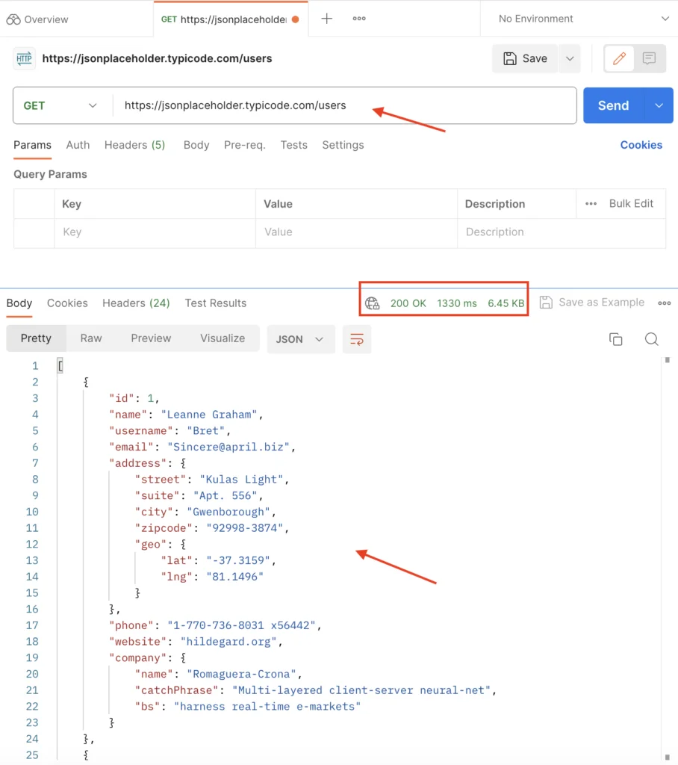
Task: Select the Params tab
Action: tap(32, 146)
